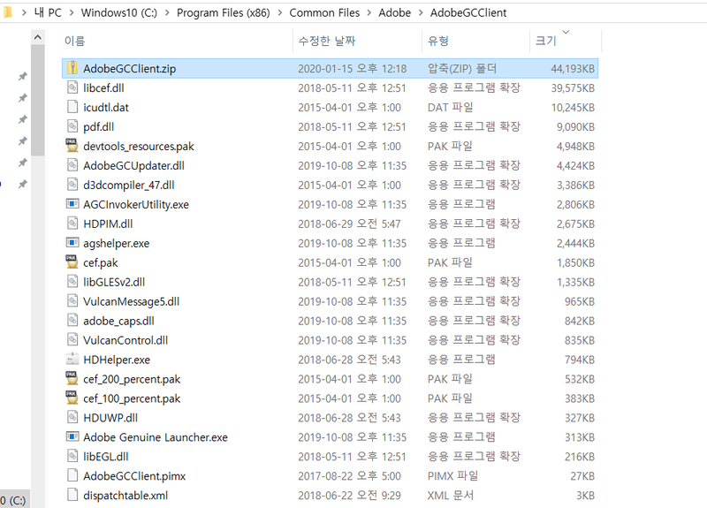Select the file name libcef.dll
Image resolution: width=707 pixels, height=508 pixels.
pos(103,87)
